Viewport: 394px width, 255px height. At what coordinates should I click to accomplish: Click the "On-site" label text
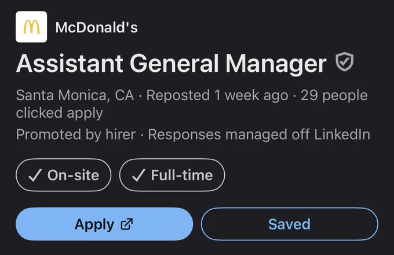point(74,175)
